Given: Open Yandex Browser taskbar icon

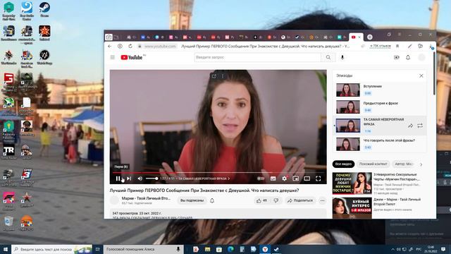Looking at the screenshot, I should tap(265, 249).
